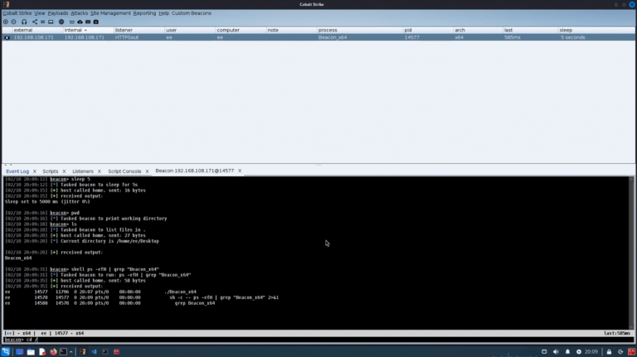Viewport: 637px width, 357px height.
Task: Close the Event Log tab
Action: (35, 171)
